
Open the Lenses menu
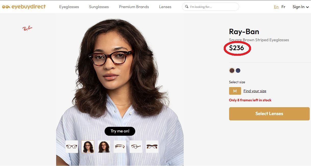[x=165, y=7]
